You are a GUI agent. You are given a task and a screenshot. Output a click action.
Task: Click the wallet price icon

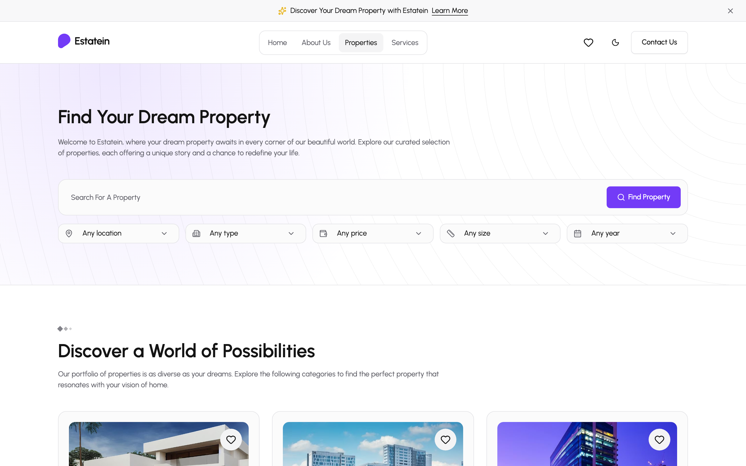tap(323, 233)
